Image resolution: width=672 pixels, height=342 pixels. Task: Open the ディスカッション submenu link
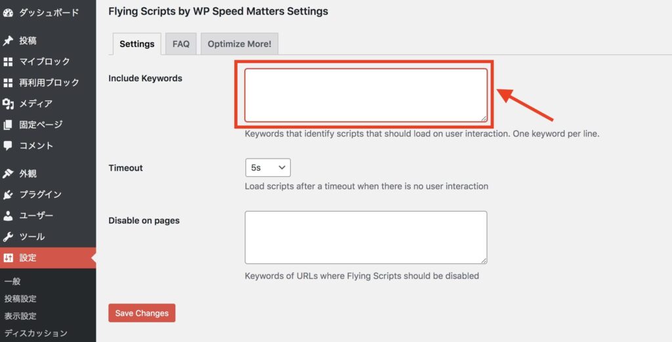pyautogui.click(x=36, y=333)
